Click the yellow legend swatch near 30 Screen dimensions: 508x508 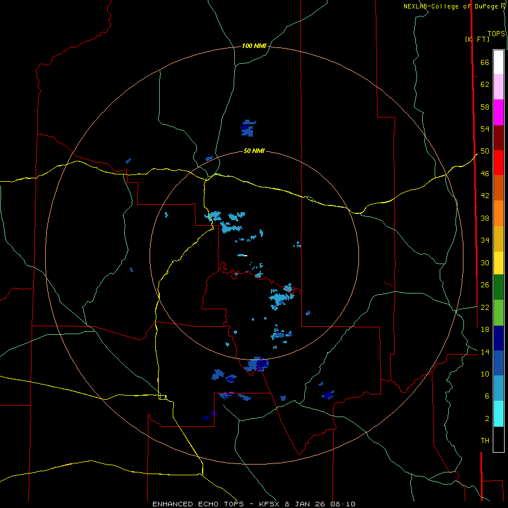coord(498,263)
